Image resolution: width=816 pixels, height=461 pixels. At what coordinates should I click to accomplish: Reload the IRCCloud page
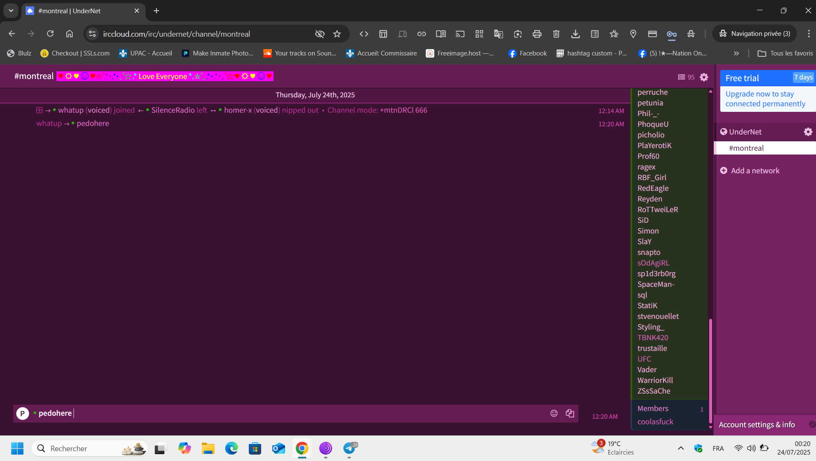50,34
